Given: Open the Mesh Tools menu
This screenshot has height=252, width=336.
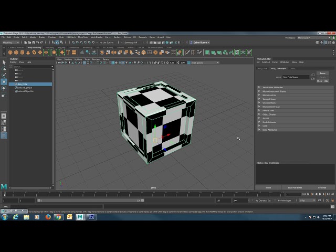Looking at the screenshot, I should tap(83, 37).
